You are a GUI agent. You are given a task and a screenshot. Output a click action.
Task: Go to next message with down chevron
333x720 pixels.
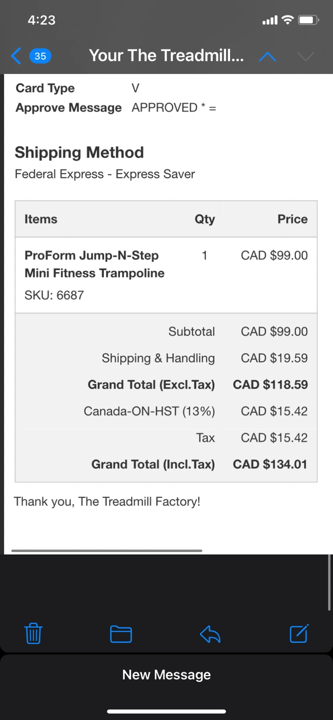(305, 56)
